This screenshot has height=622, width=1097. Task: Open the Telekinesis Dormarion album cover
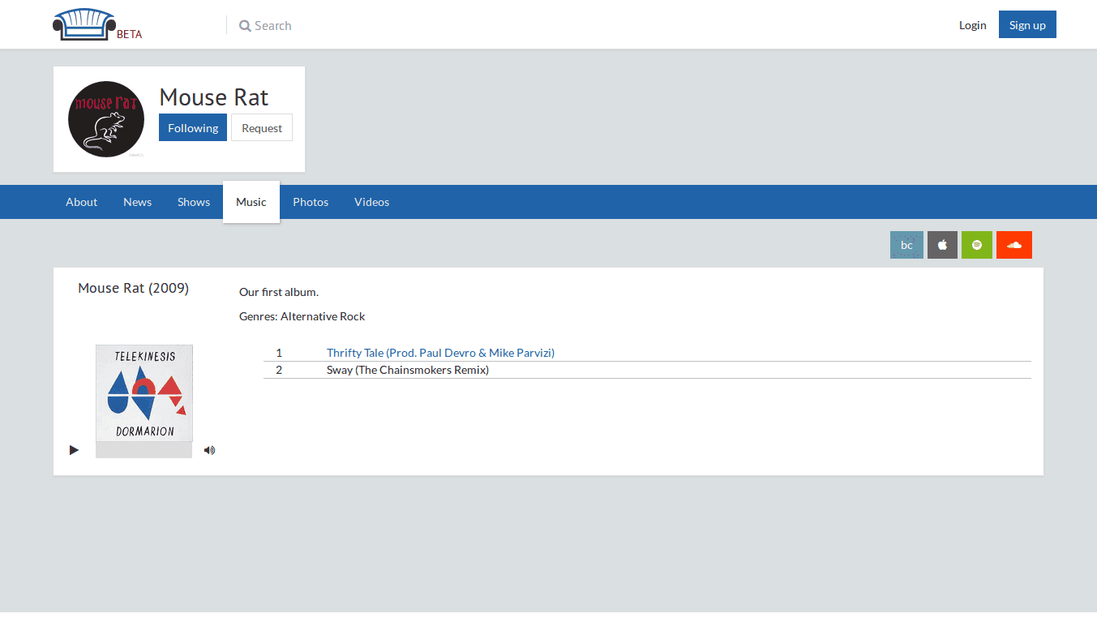(144, 393)
